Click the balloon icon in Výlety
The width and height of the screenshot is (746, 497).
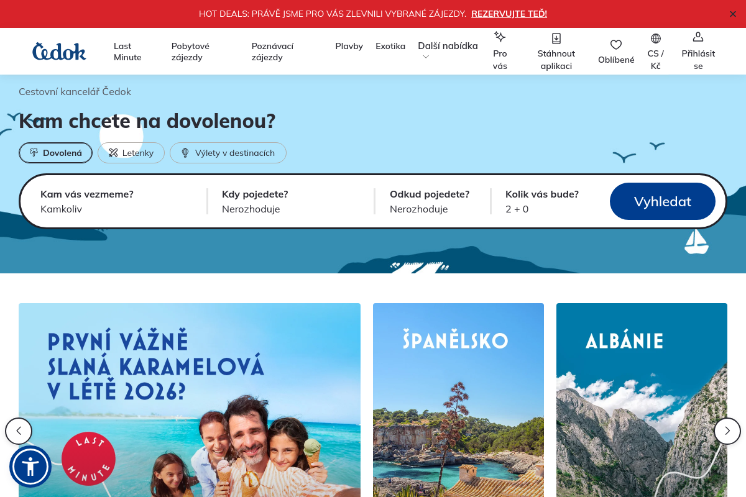[185, 153]
